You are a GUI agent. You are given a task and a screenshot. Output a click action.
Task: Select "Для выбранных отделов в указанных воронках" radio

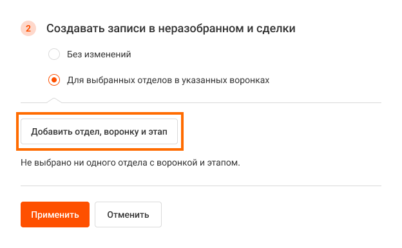(x=54, y=80)
